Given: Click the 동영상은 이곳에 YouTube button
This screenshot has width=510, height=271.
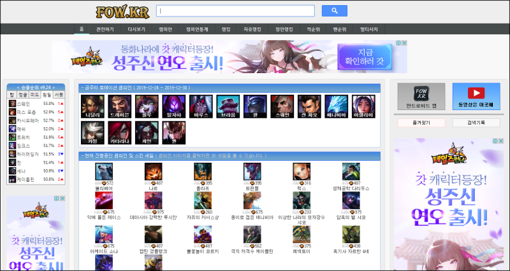Looking at the screenshot, I should (476, 97).
